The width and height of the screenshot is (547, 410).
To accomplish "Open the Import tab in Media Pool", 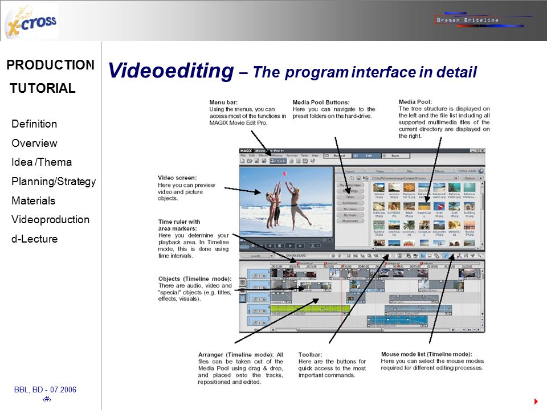I will (350, 171).
